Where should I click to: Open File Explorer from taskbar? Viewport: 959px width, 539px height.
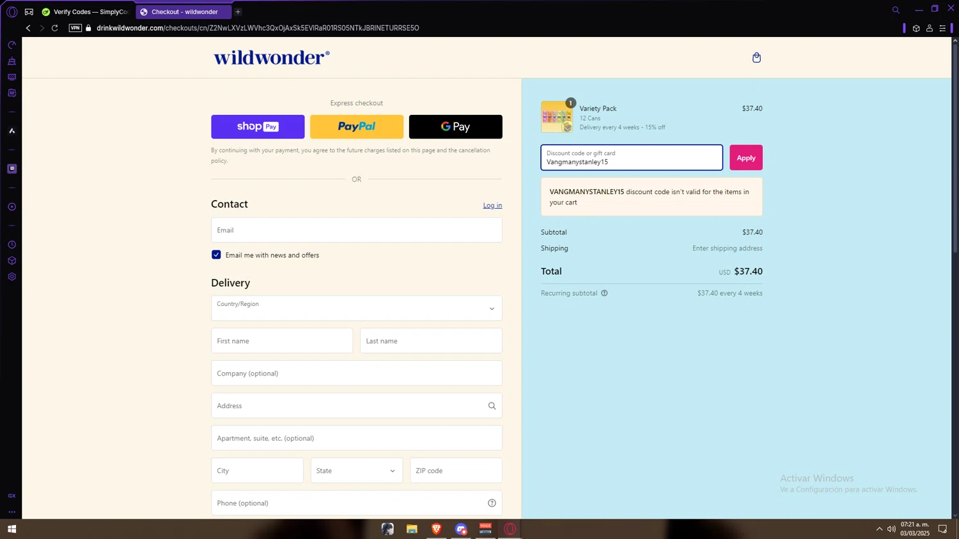412,529
